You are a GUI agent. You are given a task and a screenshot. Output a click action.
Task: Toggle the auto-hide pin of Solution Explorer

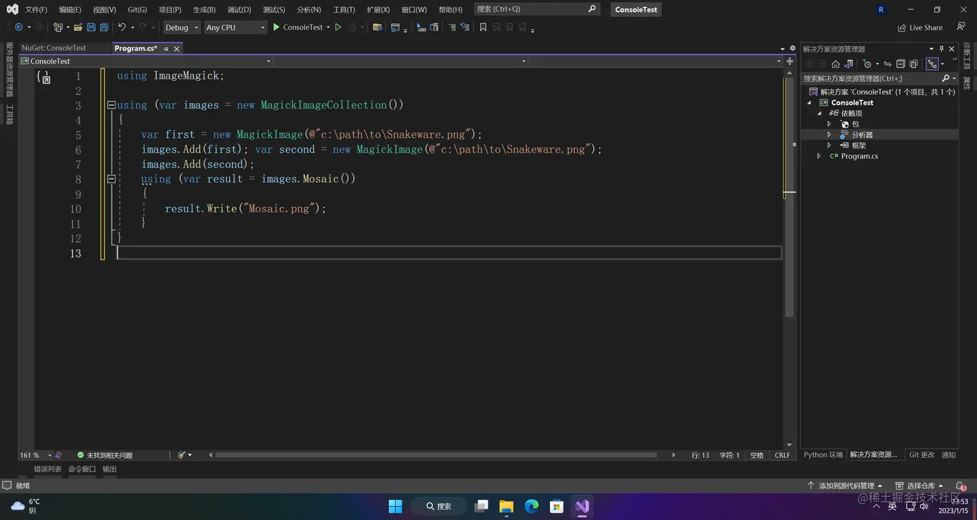click(x=941, y=49)
